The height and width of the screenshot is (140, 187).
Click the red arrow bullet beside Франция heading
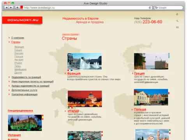coord(65,73)
